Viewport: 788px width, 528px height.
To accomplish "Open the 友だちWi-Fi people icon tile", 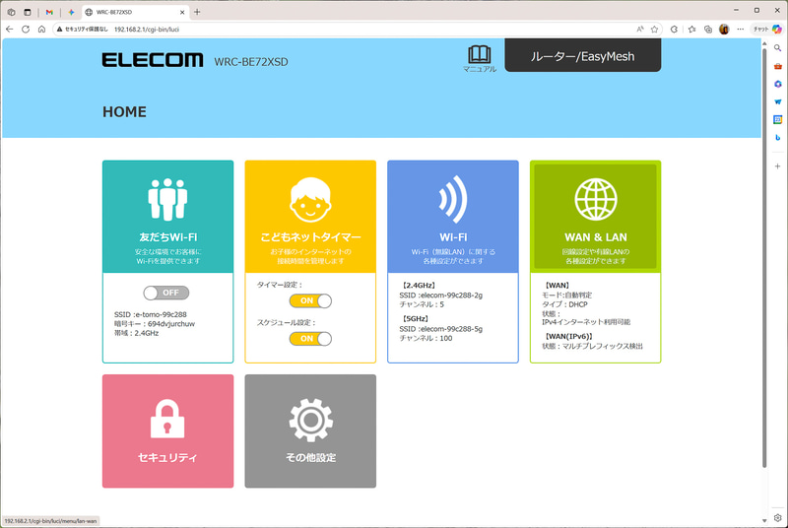I will [x=167, y=199].
